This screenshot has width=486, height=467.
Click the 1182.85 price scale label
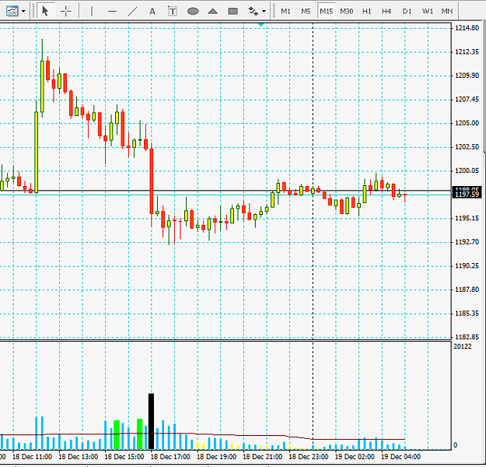[x=467, y=337]
